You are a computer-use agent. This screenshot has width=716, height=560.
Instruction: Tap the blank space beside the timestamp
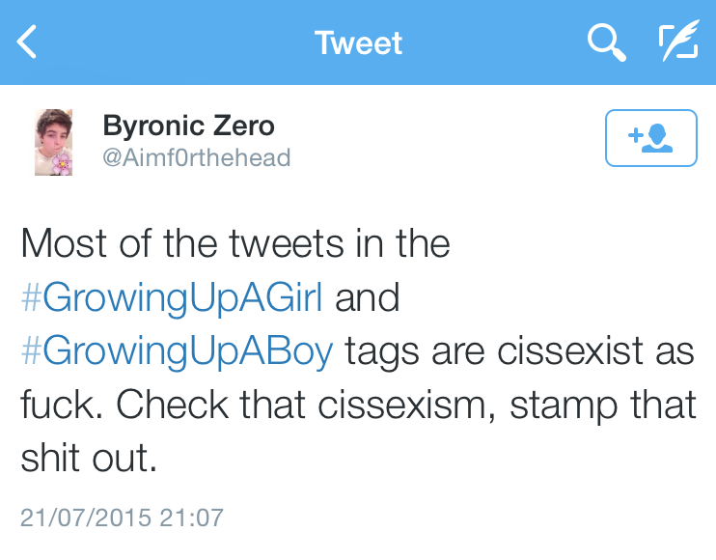click(463, 517)
